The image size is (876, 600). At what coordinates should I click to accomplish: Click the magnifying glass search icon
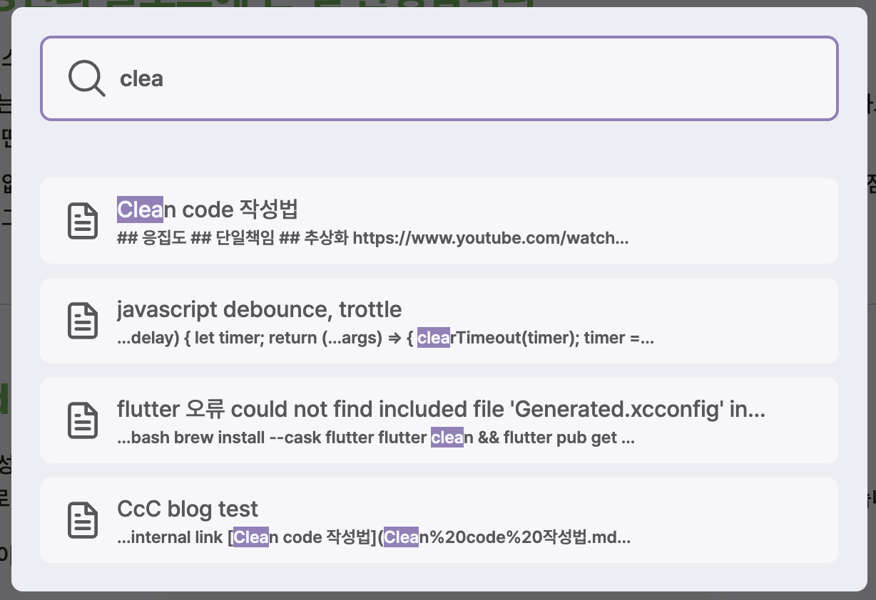point(86,78)
